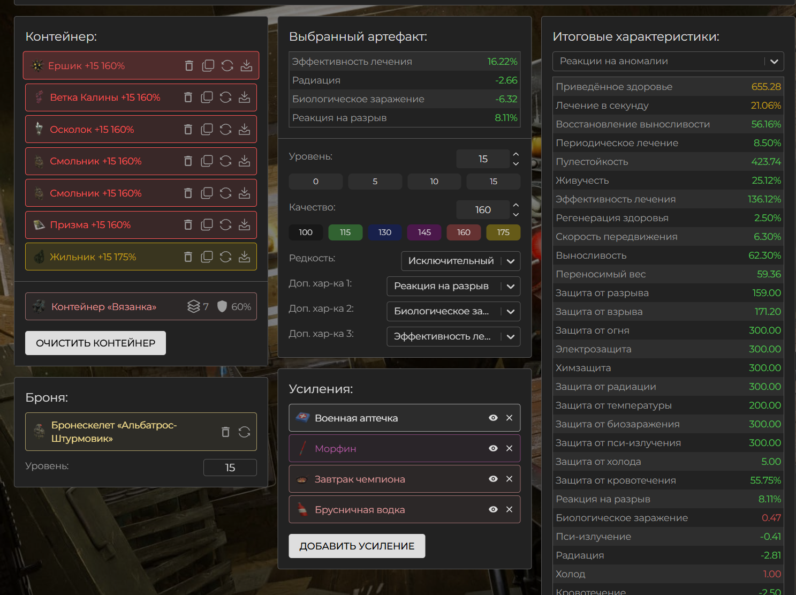
Task: Replace the armor using the refresh icon
Action: pyautogui.click(x=245, y=432)
